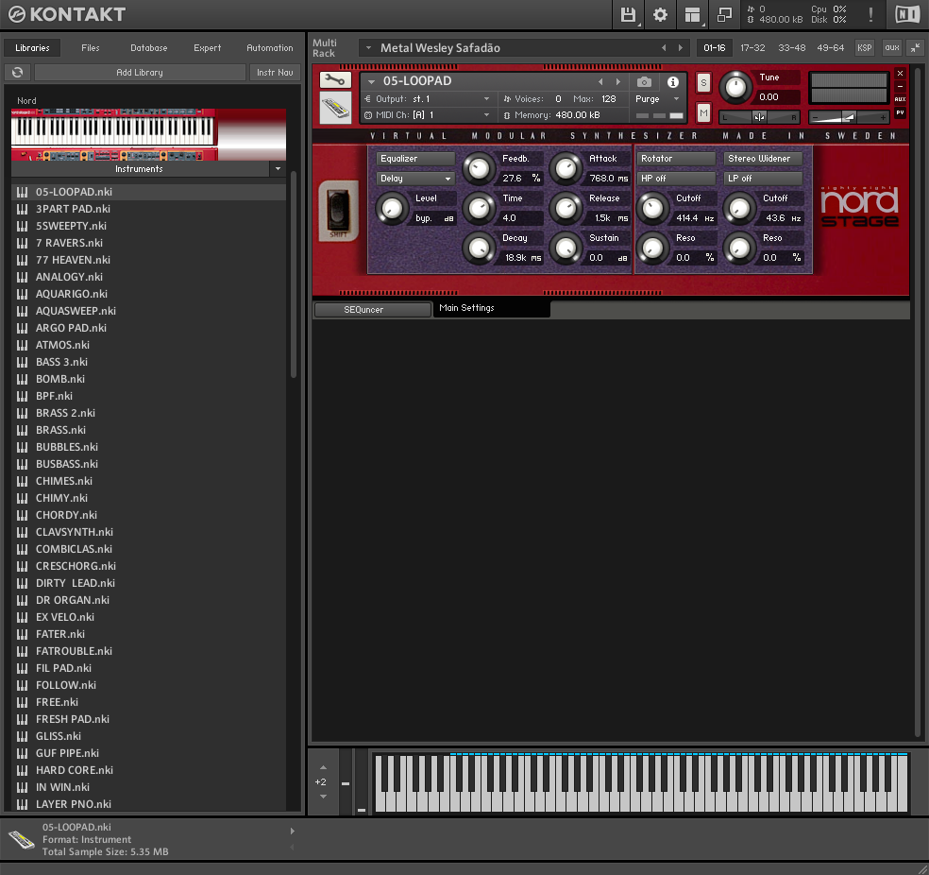The width and height of the screenshot is (929, 875).
Task: Select rack page 33-48
Action: point(791,48)
